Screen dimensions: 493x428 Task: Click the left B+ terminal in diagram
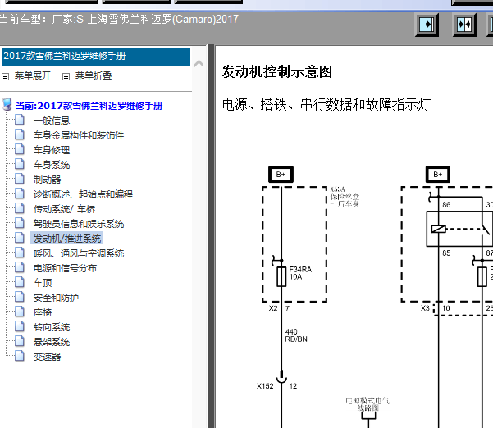tap(281, 175)
